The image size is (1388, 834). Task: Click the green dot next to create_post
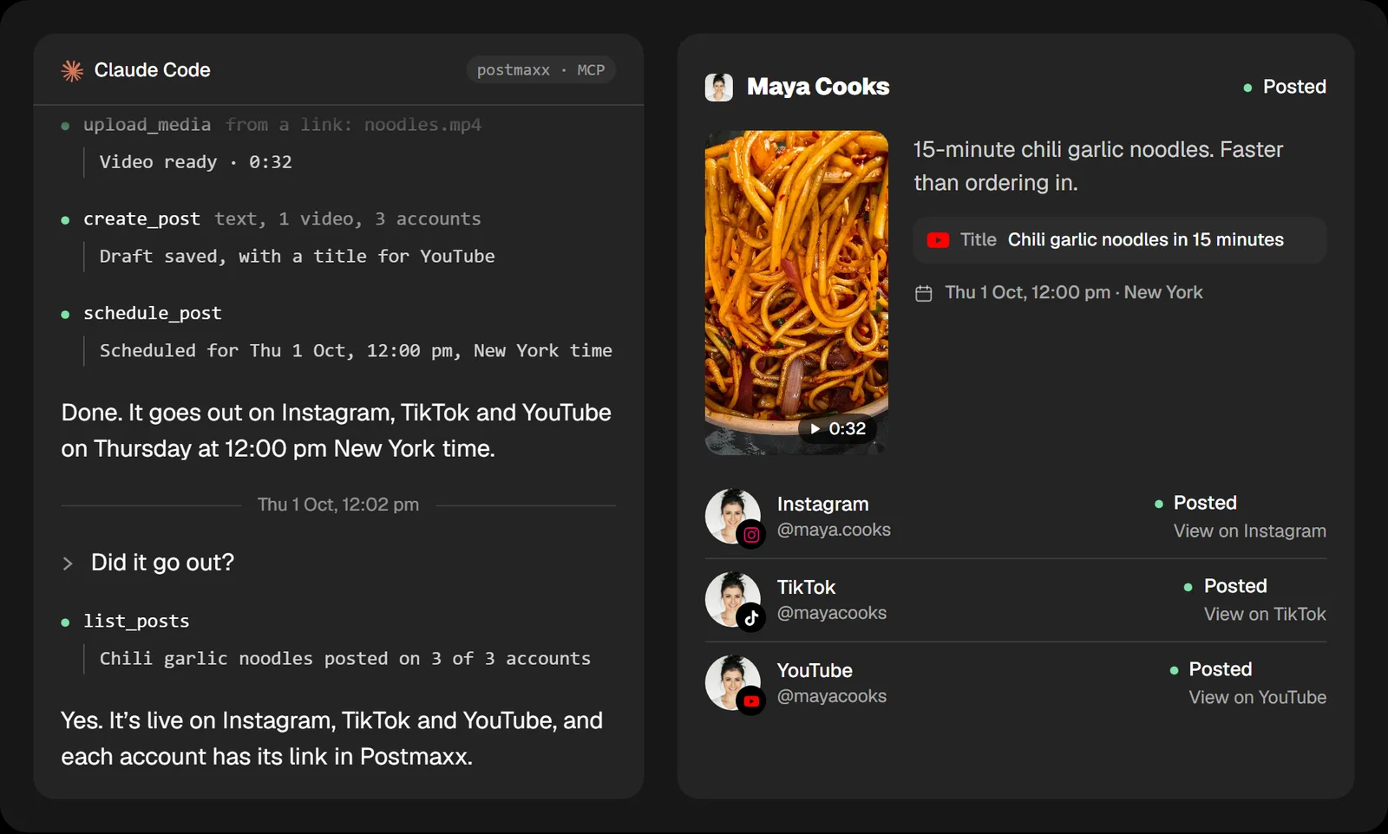65,220
